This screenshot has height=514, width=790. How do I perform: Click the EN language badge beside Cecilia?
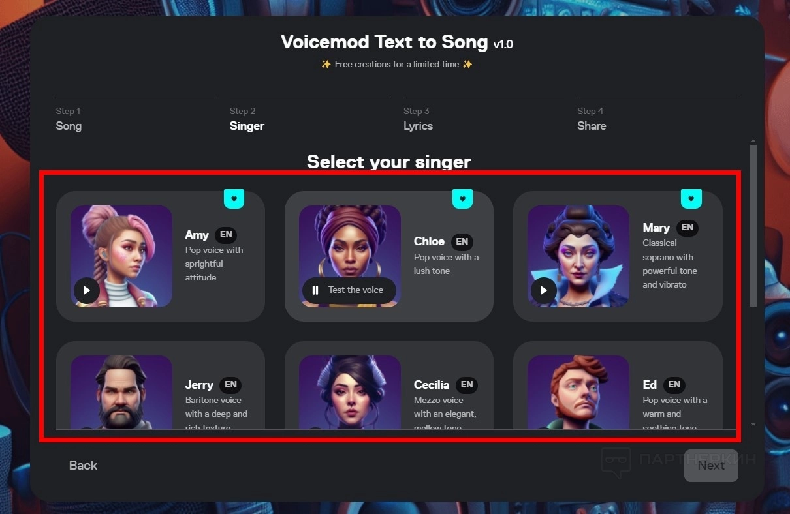466,385
